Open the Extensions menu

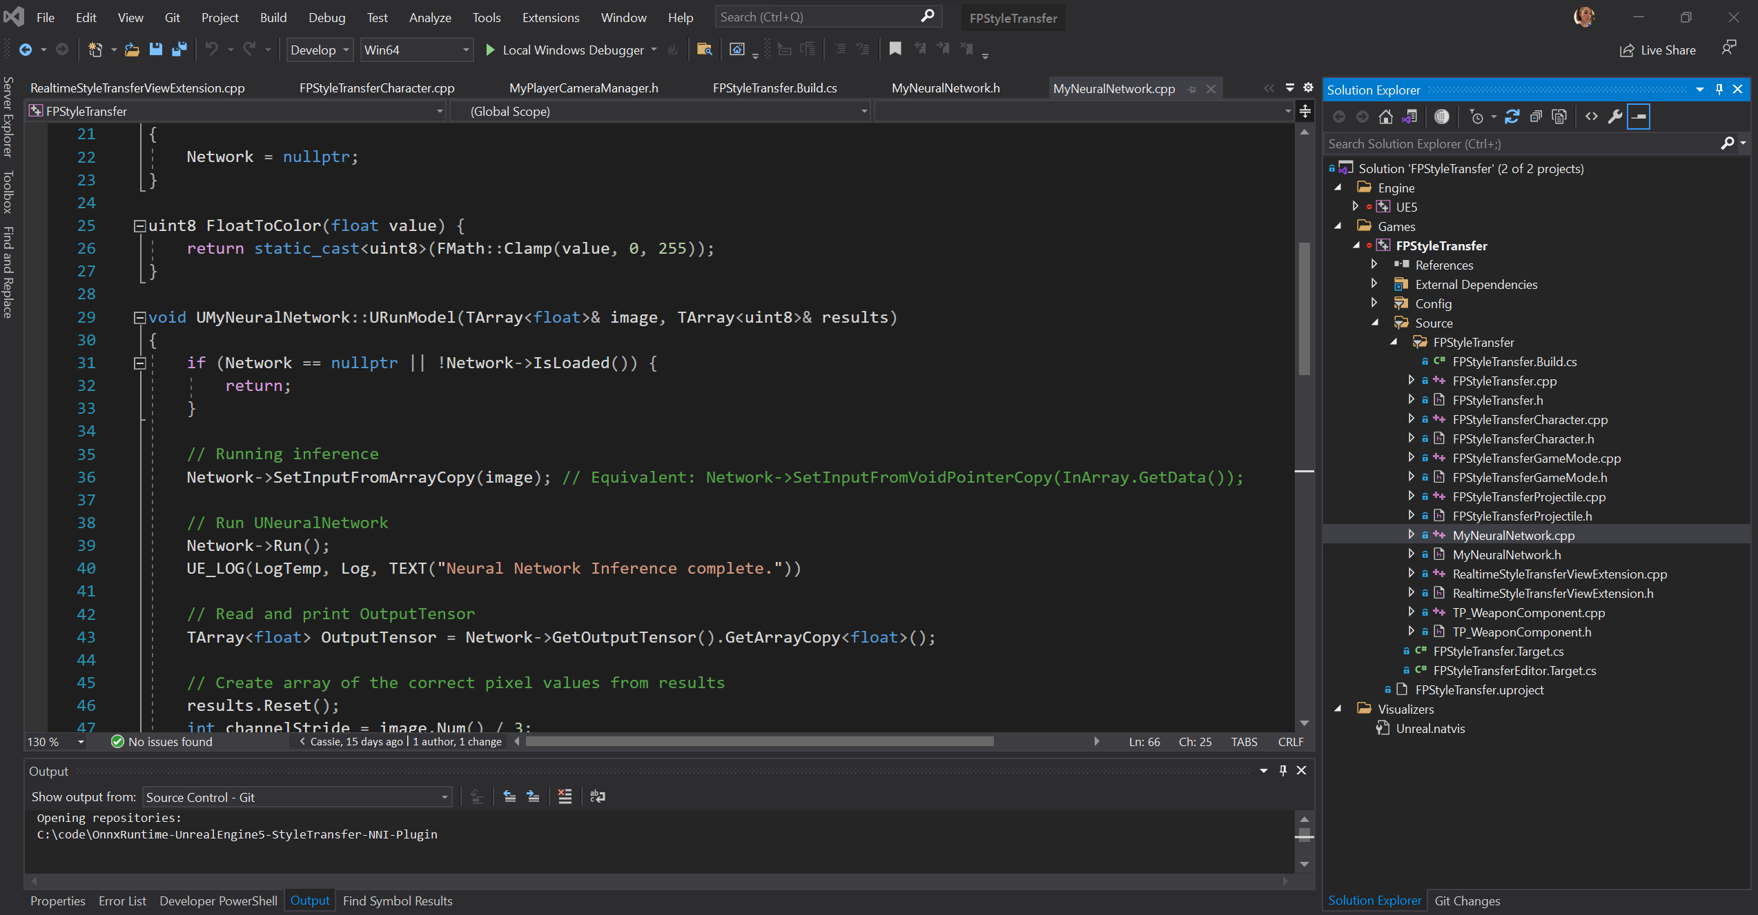coord(551,17)
